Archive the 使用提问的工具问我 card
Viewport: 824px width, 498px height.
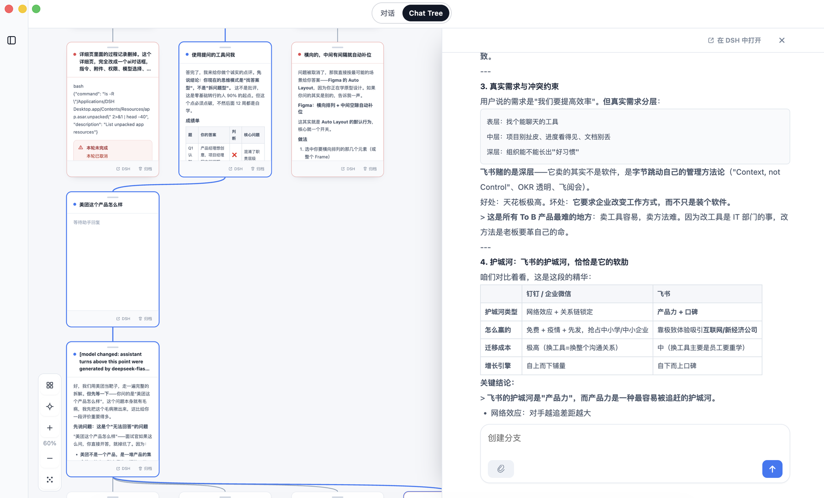[x=258, y=169]
